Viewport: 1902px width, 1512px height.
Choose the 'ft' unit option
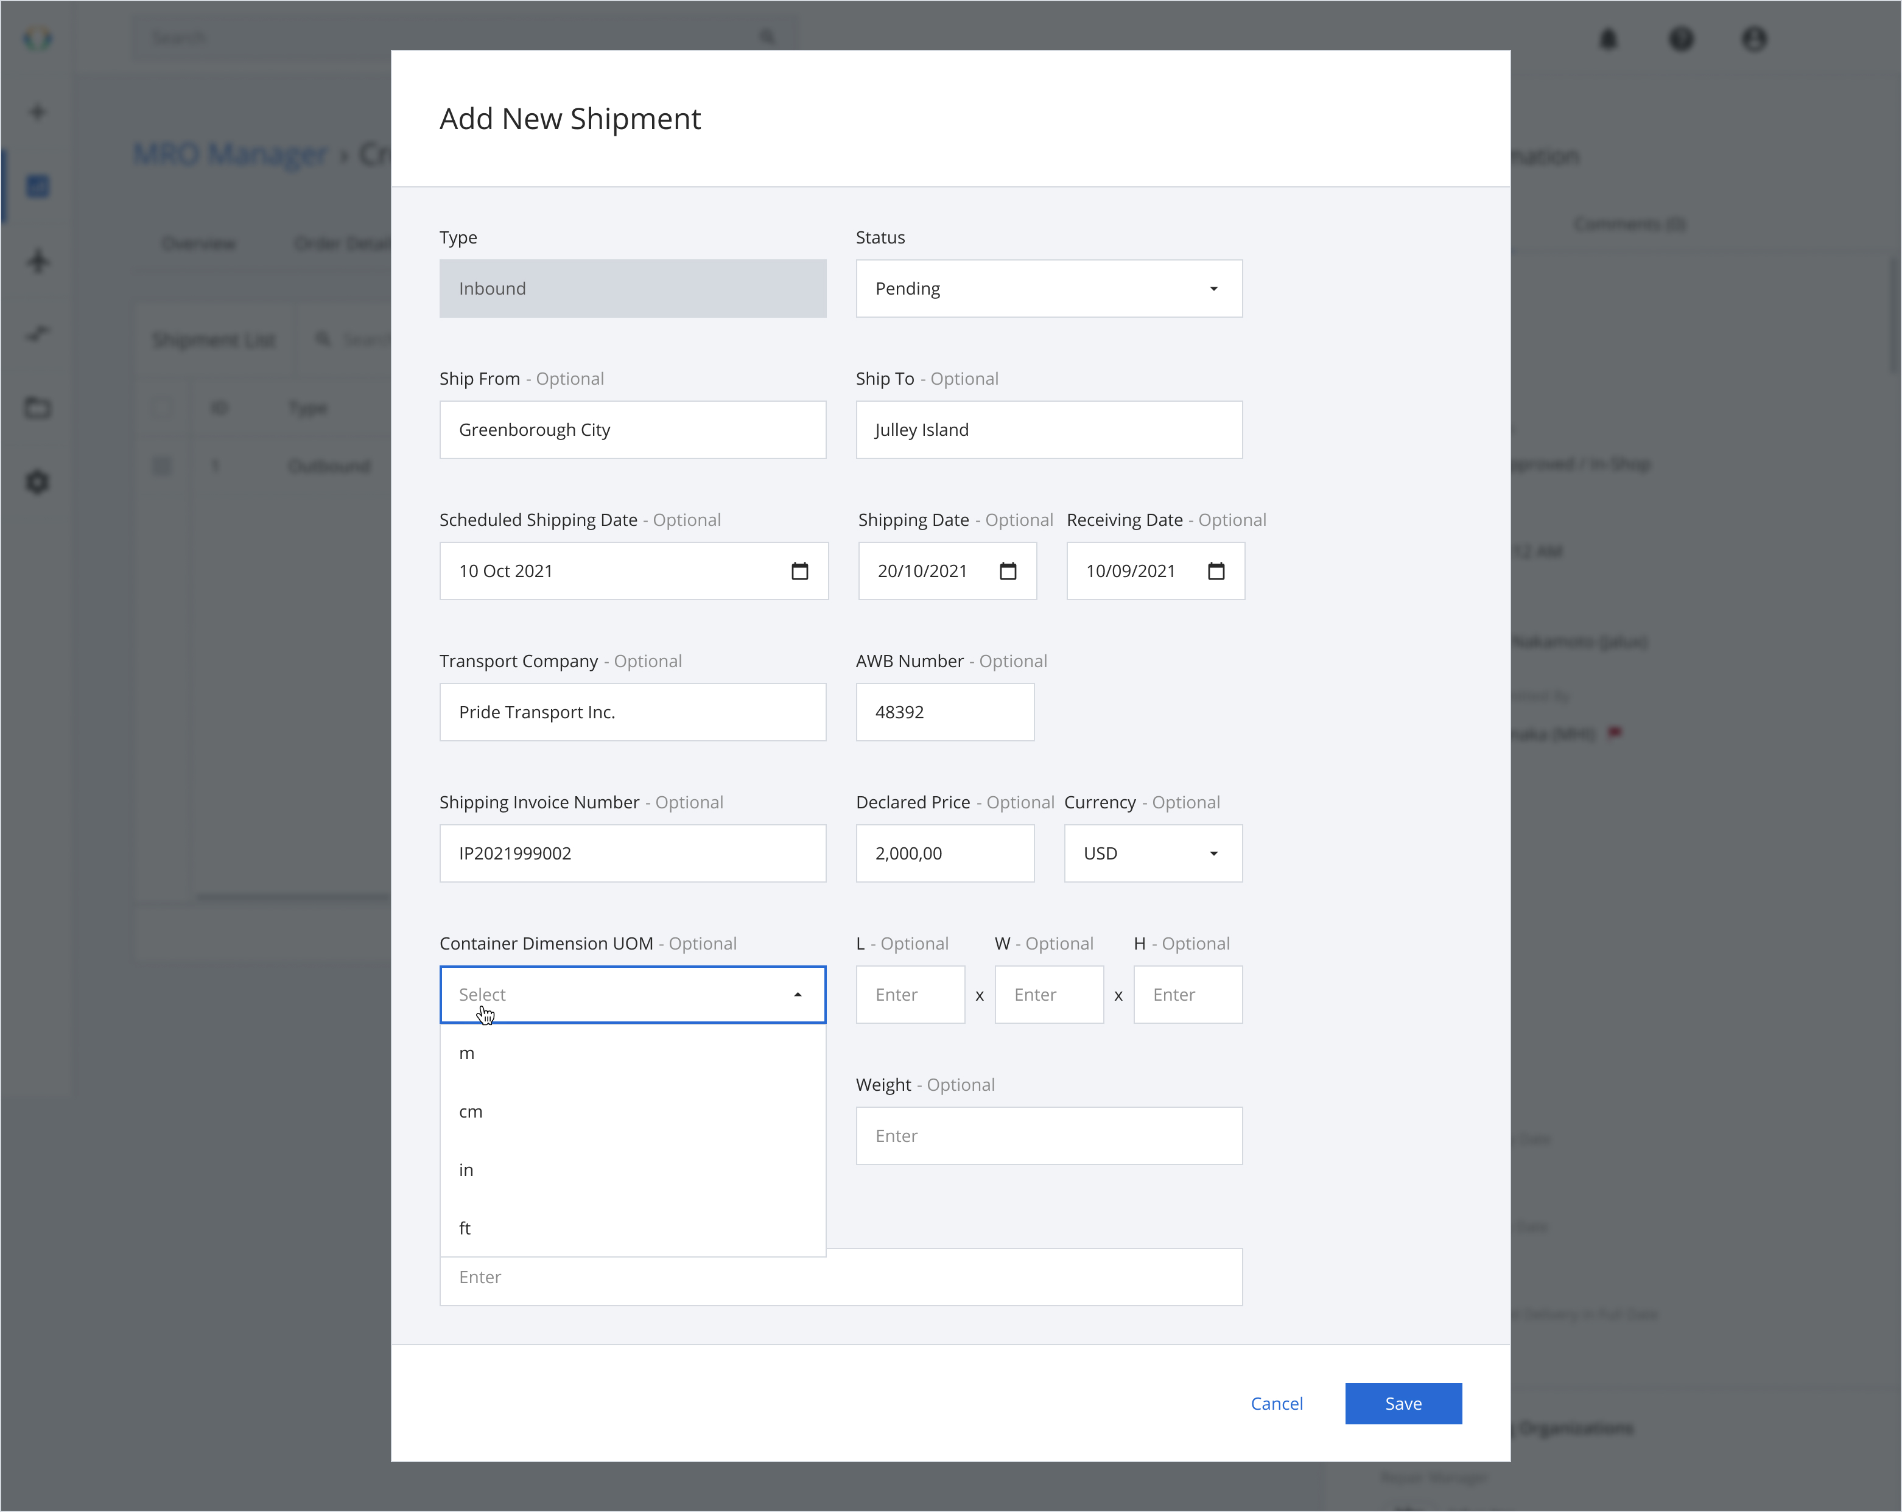pyautogui.click(x=633, y=1228)
